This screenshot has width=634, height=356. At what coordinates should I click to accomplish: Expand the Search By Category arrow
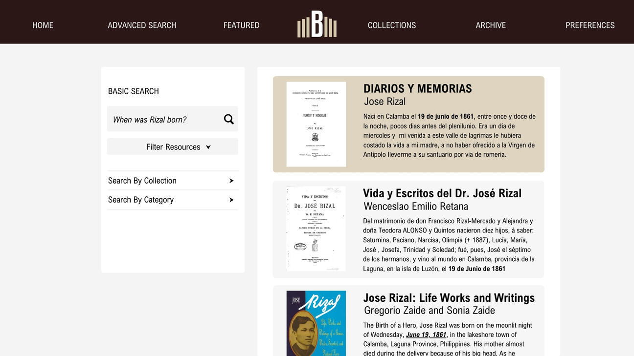pyautogui.click(x=231, y=200)
